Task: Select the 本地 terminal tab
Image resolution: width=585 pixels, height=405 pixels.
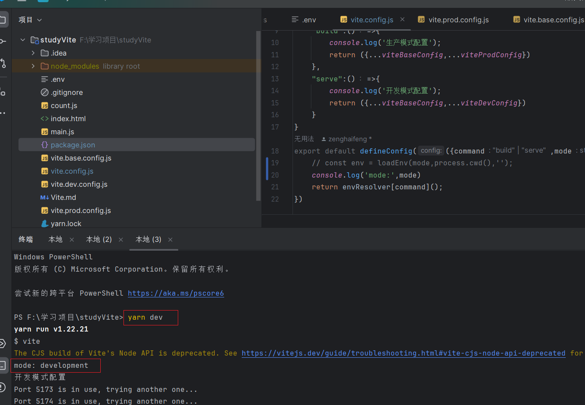Action: (x=56, y=240)
